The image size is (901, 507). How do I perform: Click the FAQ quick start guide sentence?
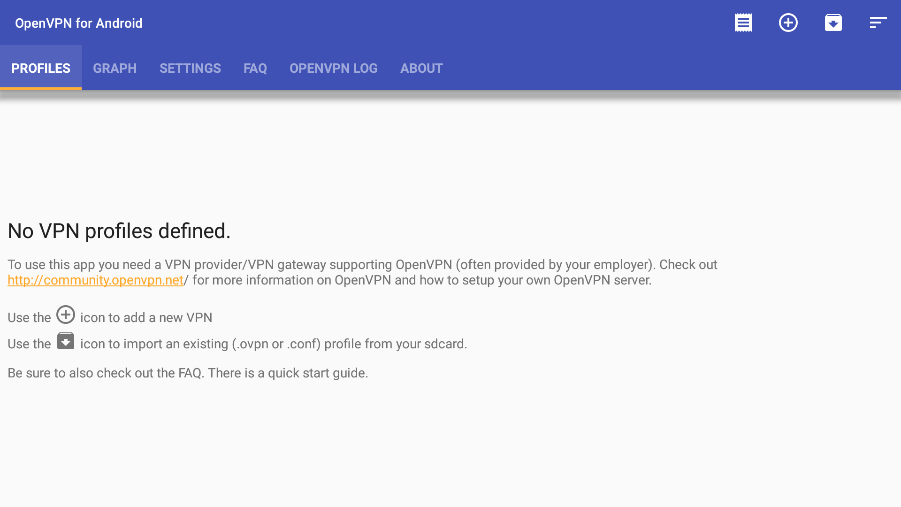point(188,373)
